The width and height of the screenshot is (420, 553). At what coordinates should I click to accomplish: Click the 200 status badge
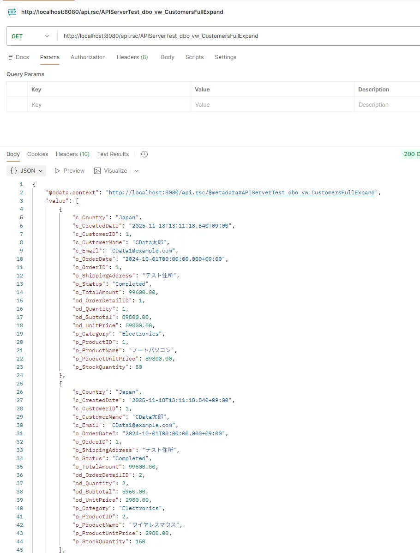[x=411, y=154]
